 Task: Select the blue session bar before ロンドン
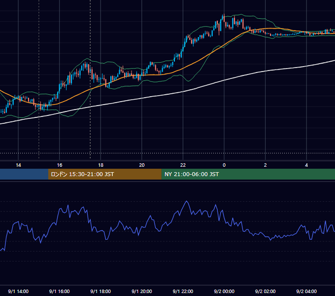pos(24,174)
